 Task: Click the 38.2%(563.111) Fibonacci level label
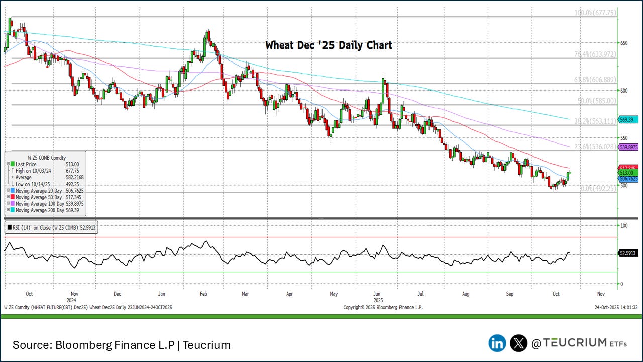point(595,121)
